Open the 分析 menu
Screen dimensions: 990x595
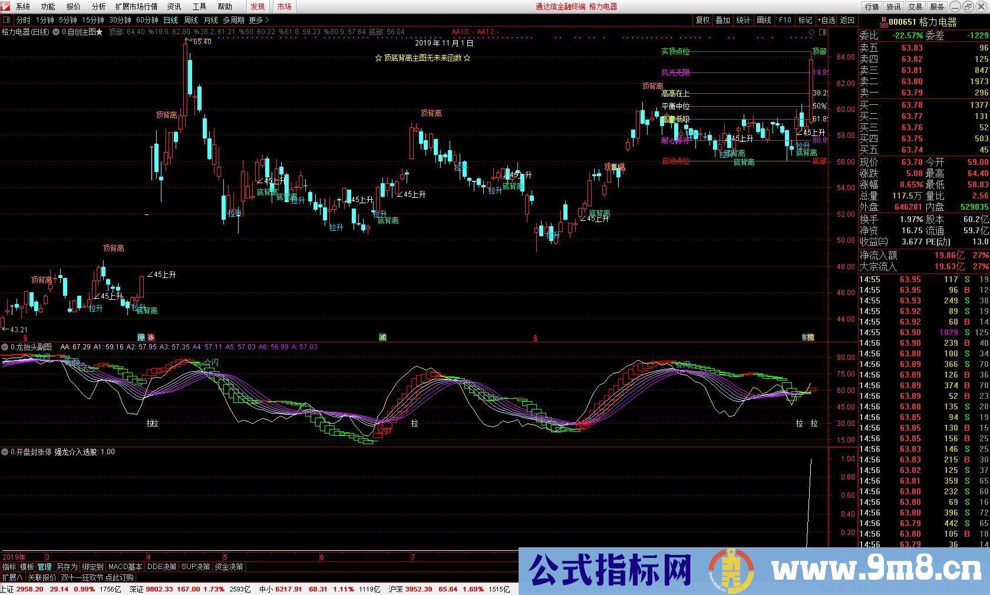pyautogui.click(x=99, y=6)
